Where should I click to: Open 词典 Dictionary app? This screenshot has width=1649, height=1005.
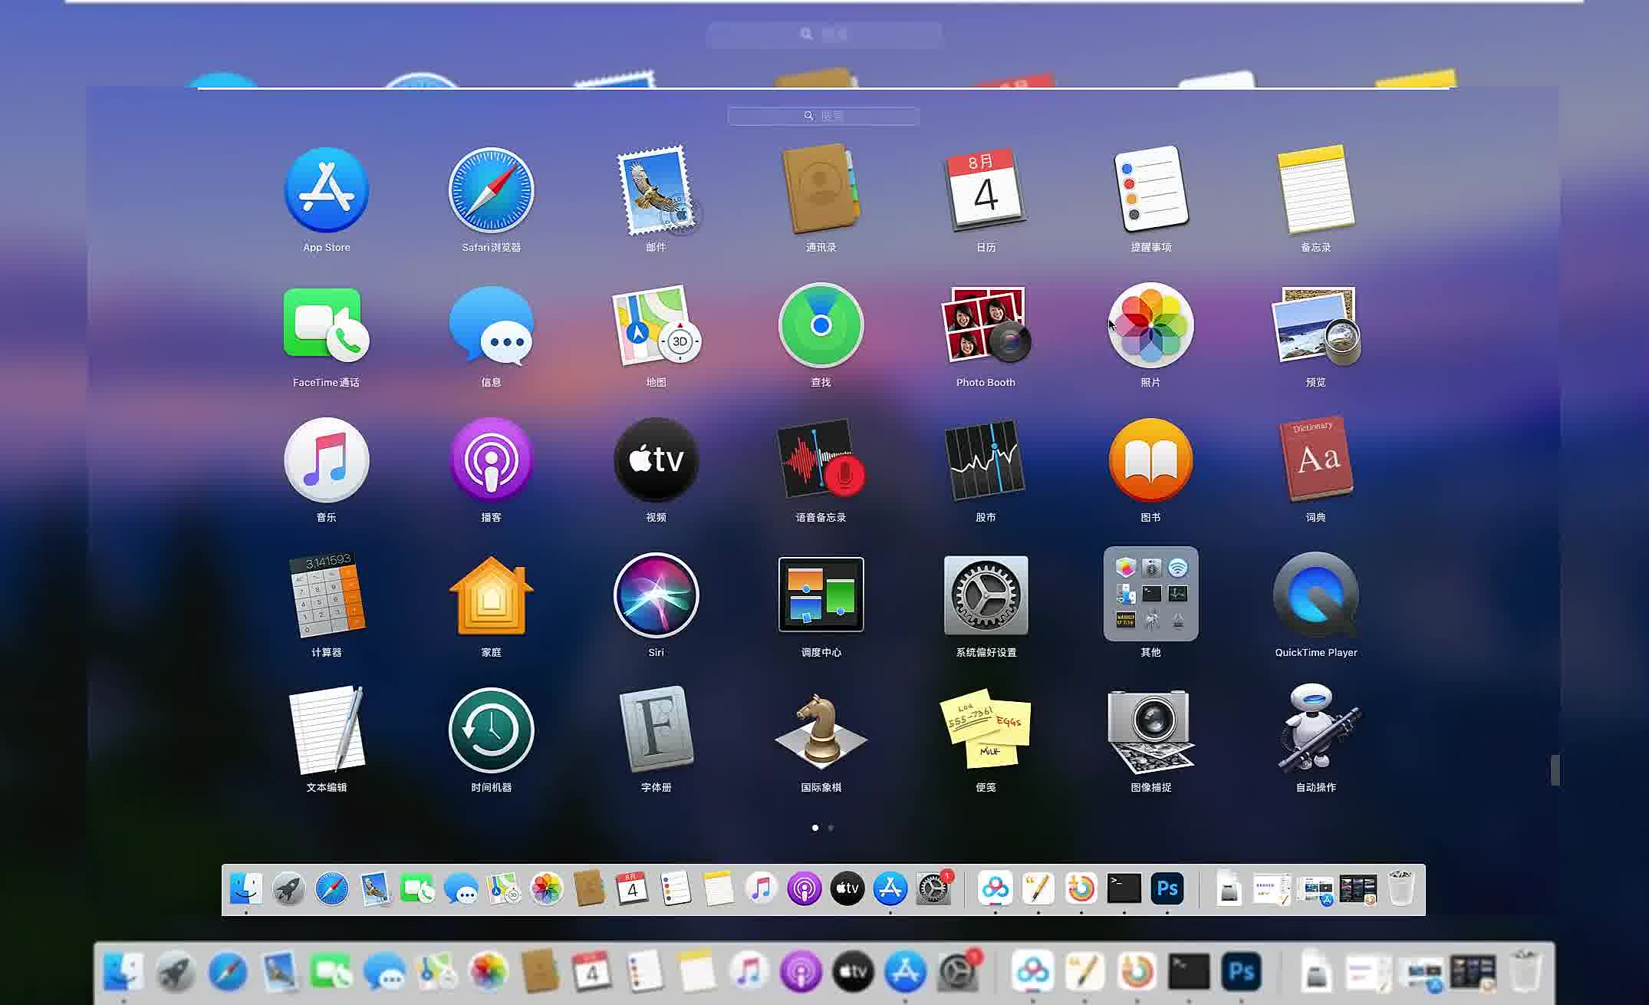(x=1316, y=459)
